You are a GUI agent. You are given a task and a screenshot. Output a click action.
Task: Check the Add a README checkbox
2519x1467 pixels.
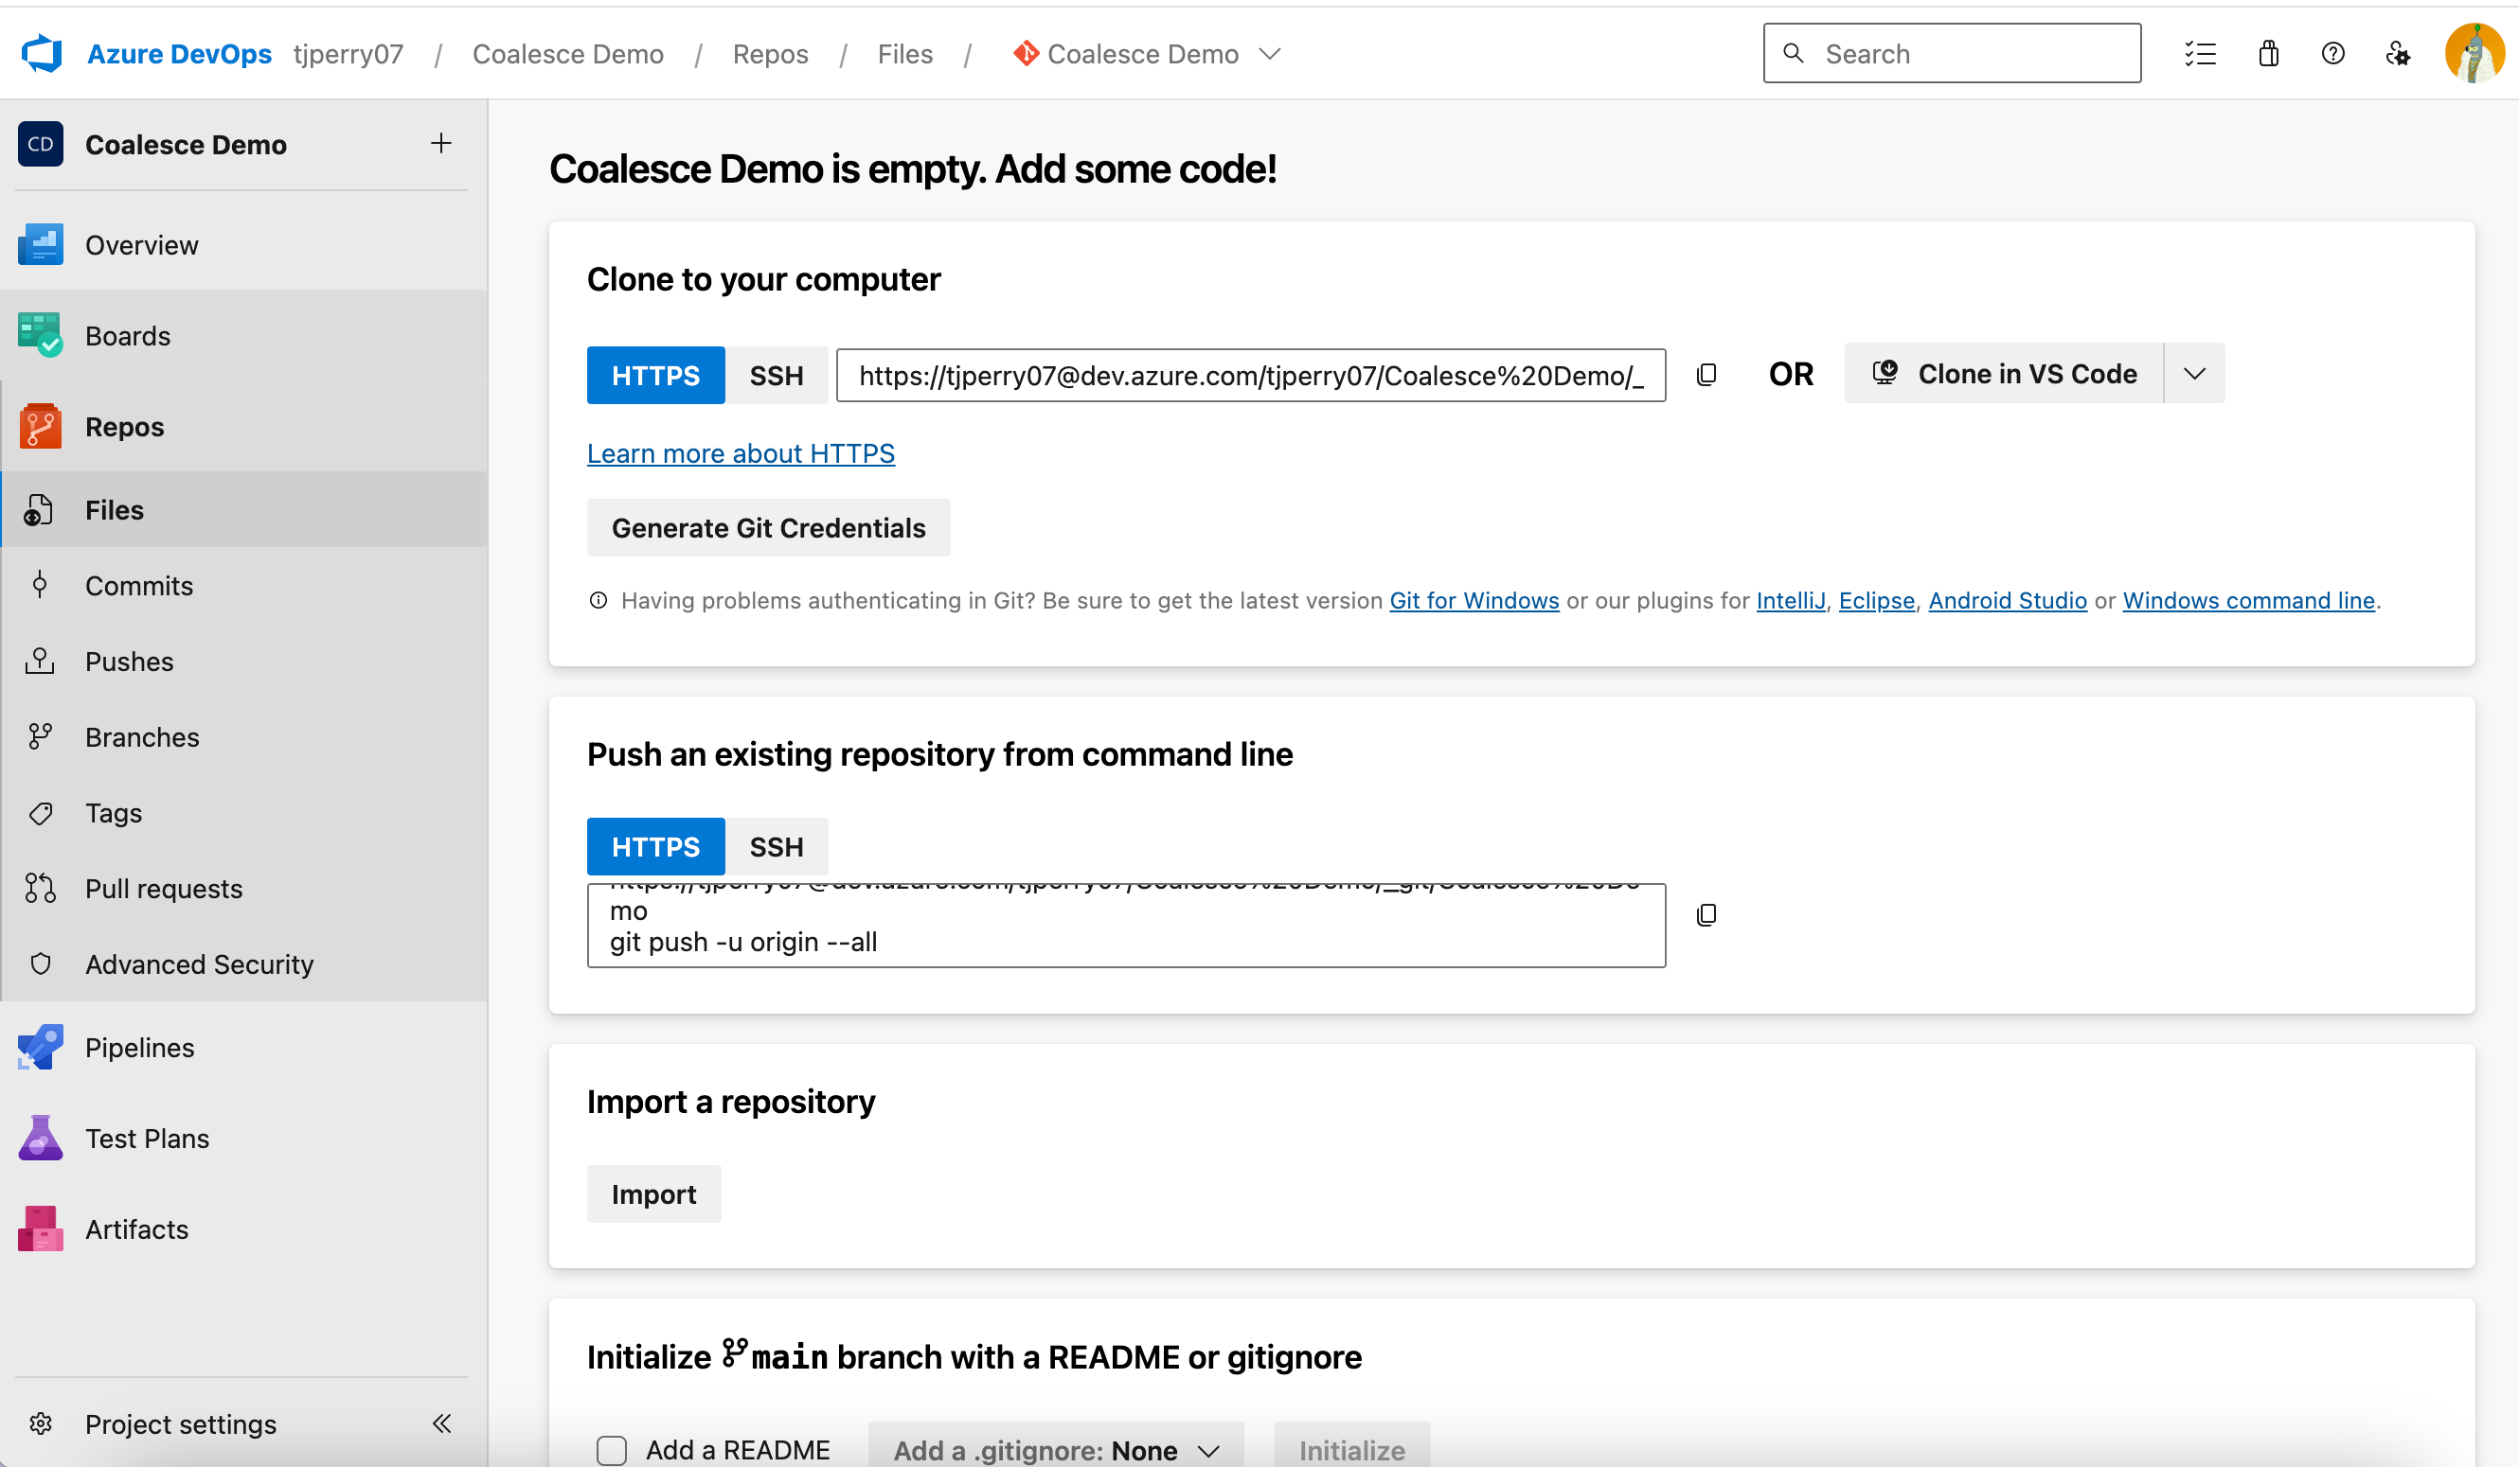click(612, 1449)
